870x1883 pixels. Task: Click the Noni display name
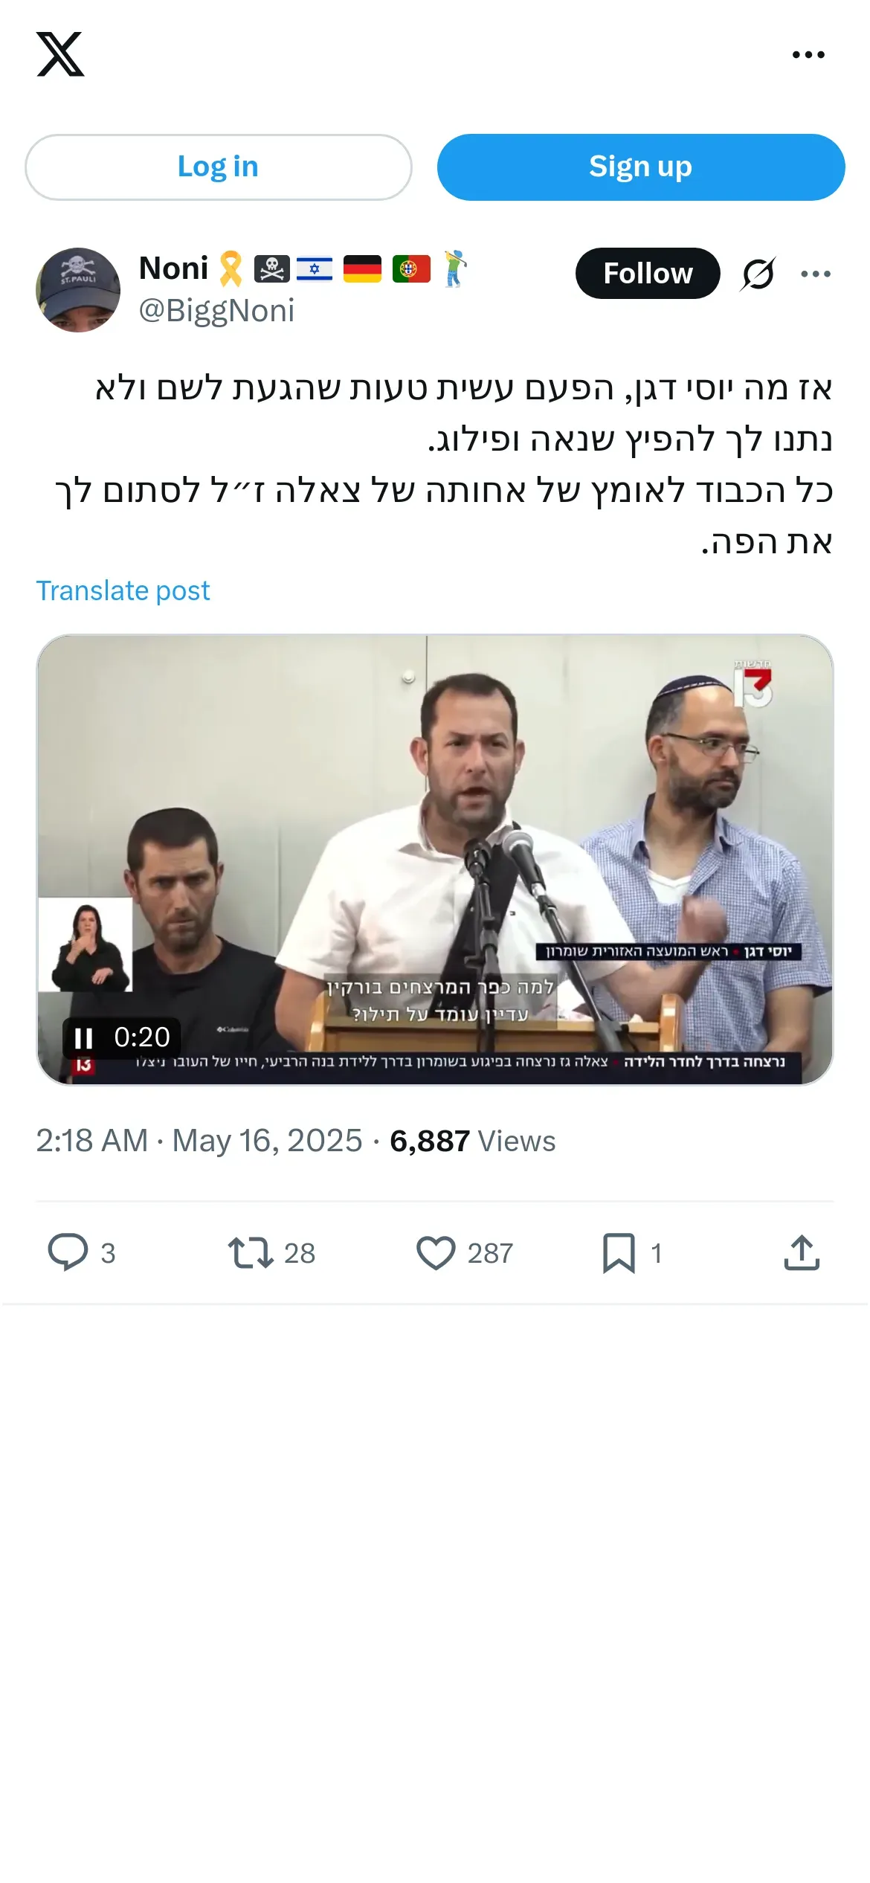174,268
